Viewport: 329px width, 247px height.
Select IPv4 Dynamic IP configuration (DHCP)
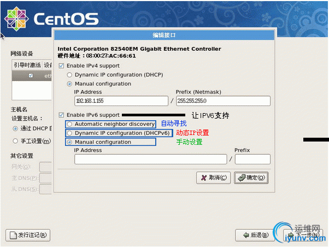pyautogui.click(x=69, y=75)
